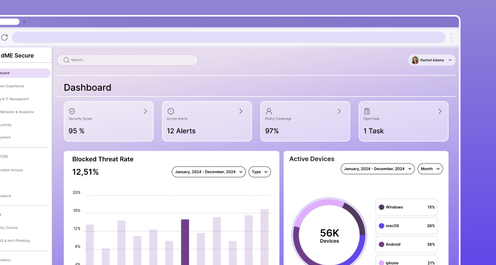Click the 97% policy coverage value

coord(272,131)
